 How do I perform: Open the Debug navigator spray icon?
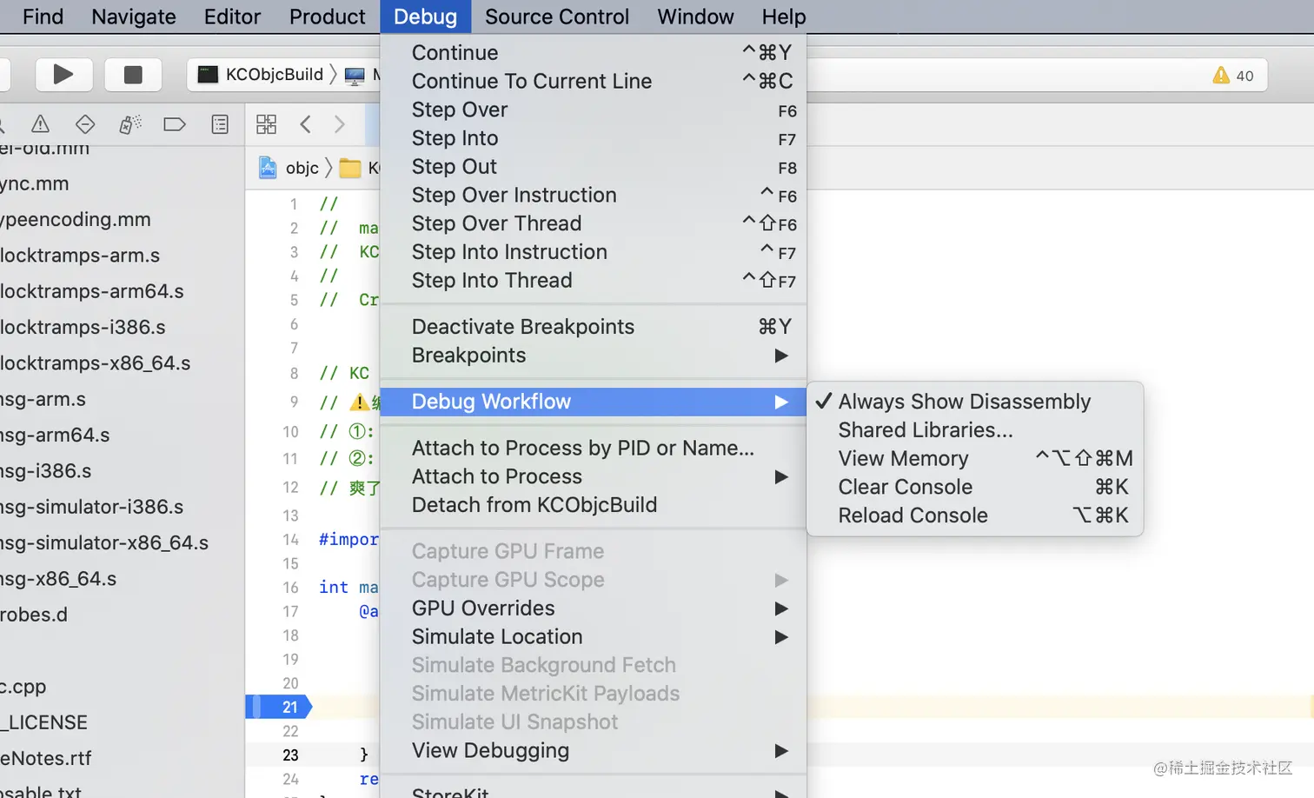129,124
